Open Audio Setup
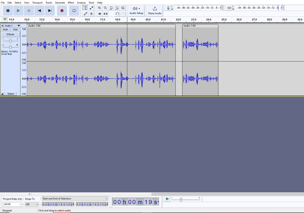This screenshot has height=213, width=304. point(136,10)
